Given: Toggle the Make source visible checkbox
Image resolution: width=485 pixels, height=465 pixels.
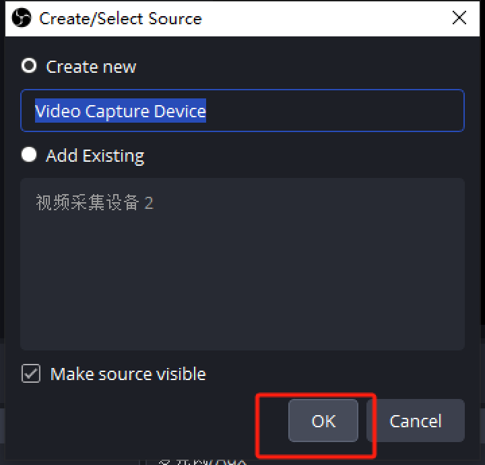Looking at the screenshot, I should click(x=31, y=373).
